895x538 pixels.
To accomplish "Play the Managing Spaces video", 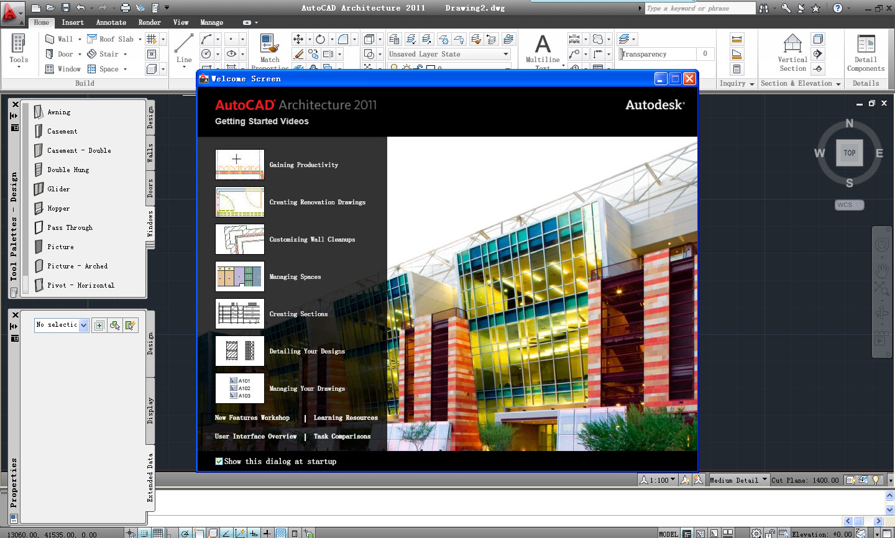I will point(240,276).
